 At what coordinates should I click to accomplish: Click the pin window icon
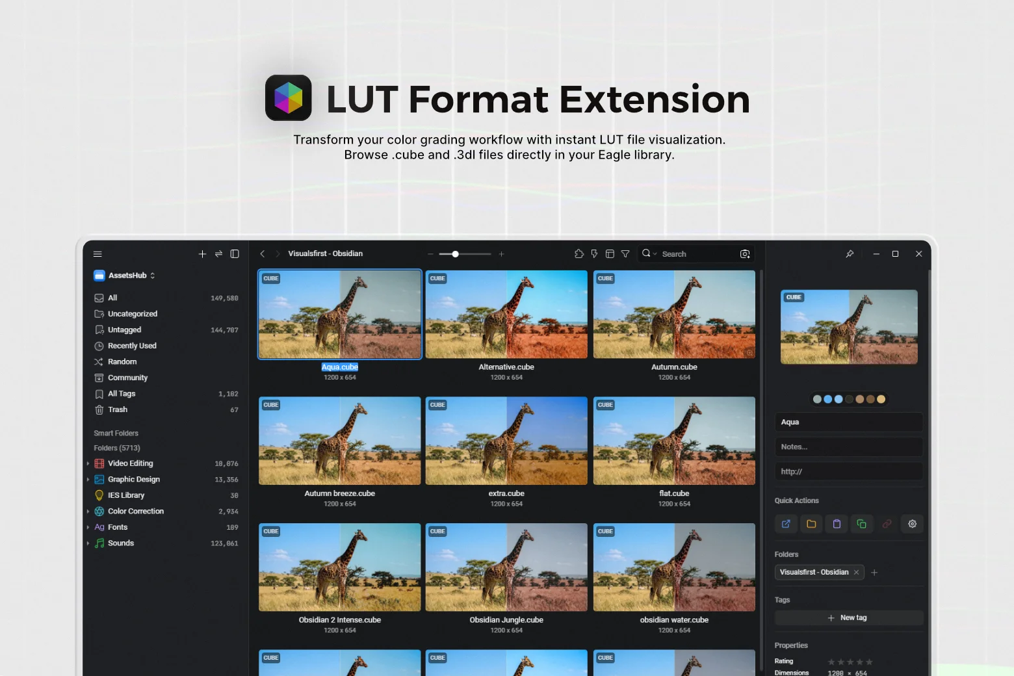(850, 254)
